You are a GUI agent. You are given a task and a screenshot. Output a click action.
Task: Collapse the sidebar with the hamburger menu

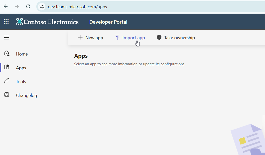[7, 37]
